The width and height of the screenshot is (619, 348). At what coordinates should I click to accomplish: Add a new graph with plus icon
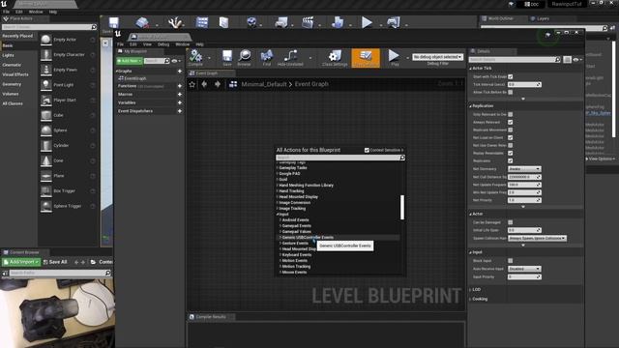(x=180, y=71)
